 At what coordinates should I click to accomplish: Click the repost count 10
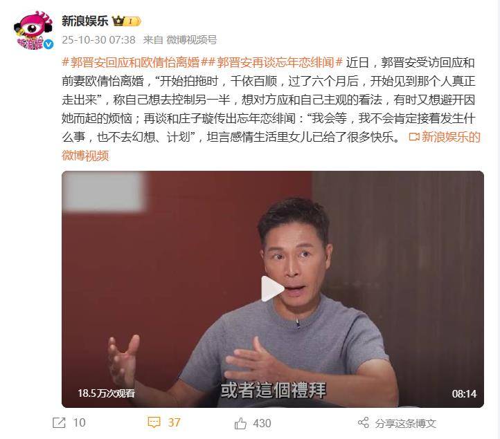coord(79,423)
